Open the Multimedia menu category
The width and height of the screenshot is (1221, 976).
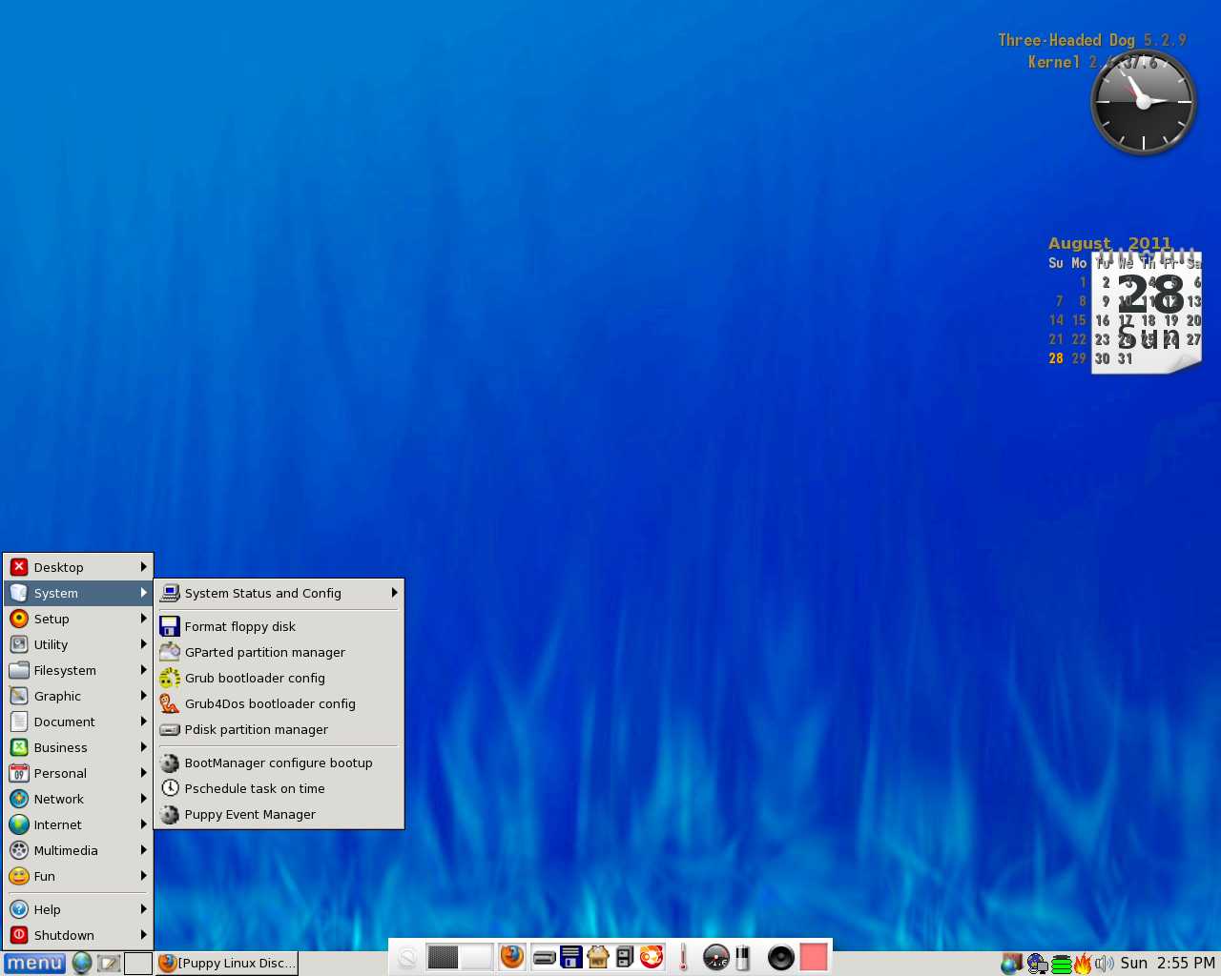(78, 850)
